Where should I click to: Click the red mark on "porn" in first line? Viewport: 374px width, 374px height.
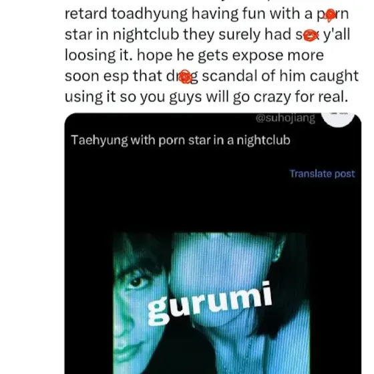pyautogui.click(x=331, y=15)
